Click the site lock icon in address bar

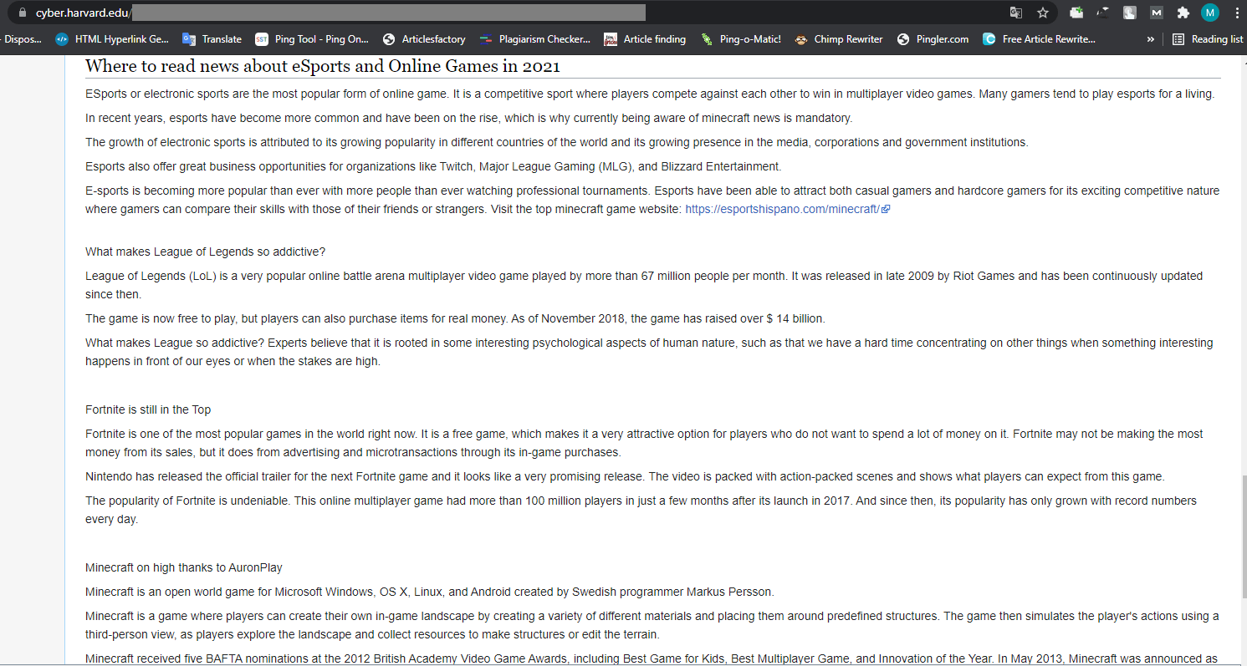[22, 13]
